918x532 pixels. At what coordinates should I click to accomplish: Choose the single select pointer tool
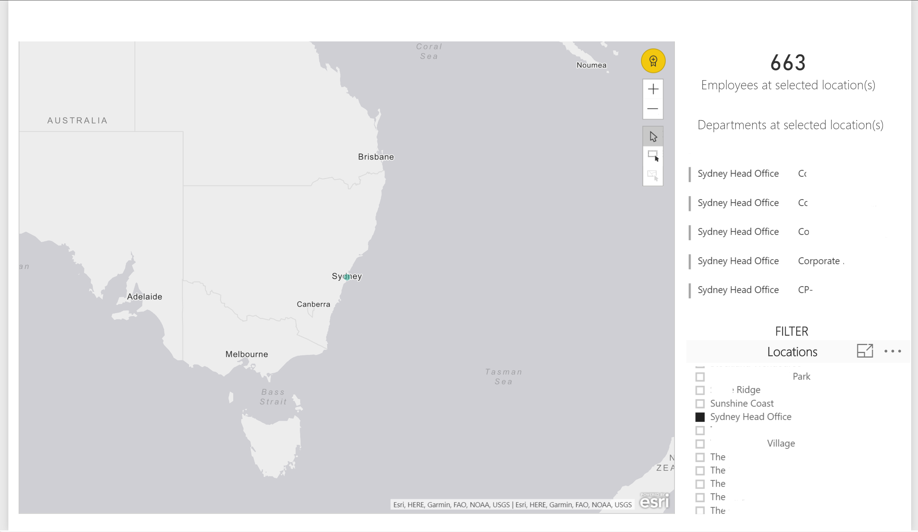pyautogui.click(x=653, y=136)
